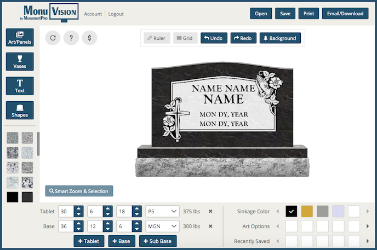This screenshot has width=377, height=250.
Task: Remove the Base row with X
Action: coord(210,226)
